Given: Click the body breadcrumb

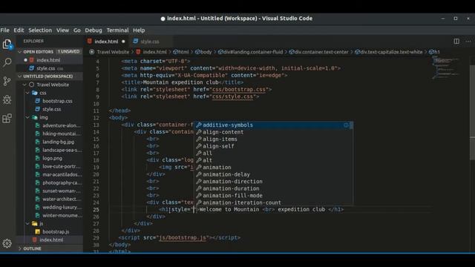Looking at the screenshot, I should click(203, 52).
